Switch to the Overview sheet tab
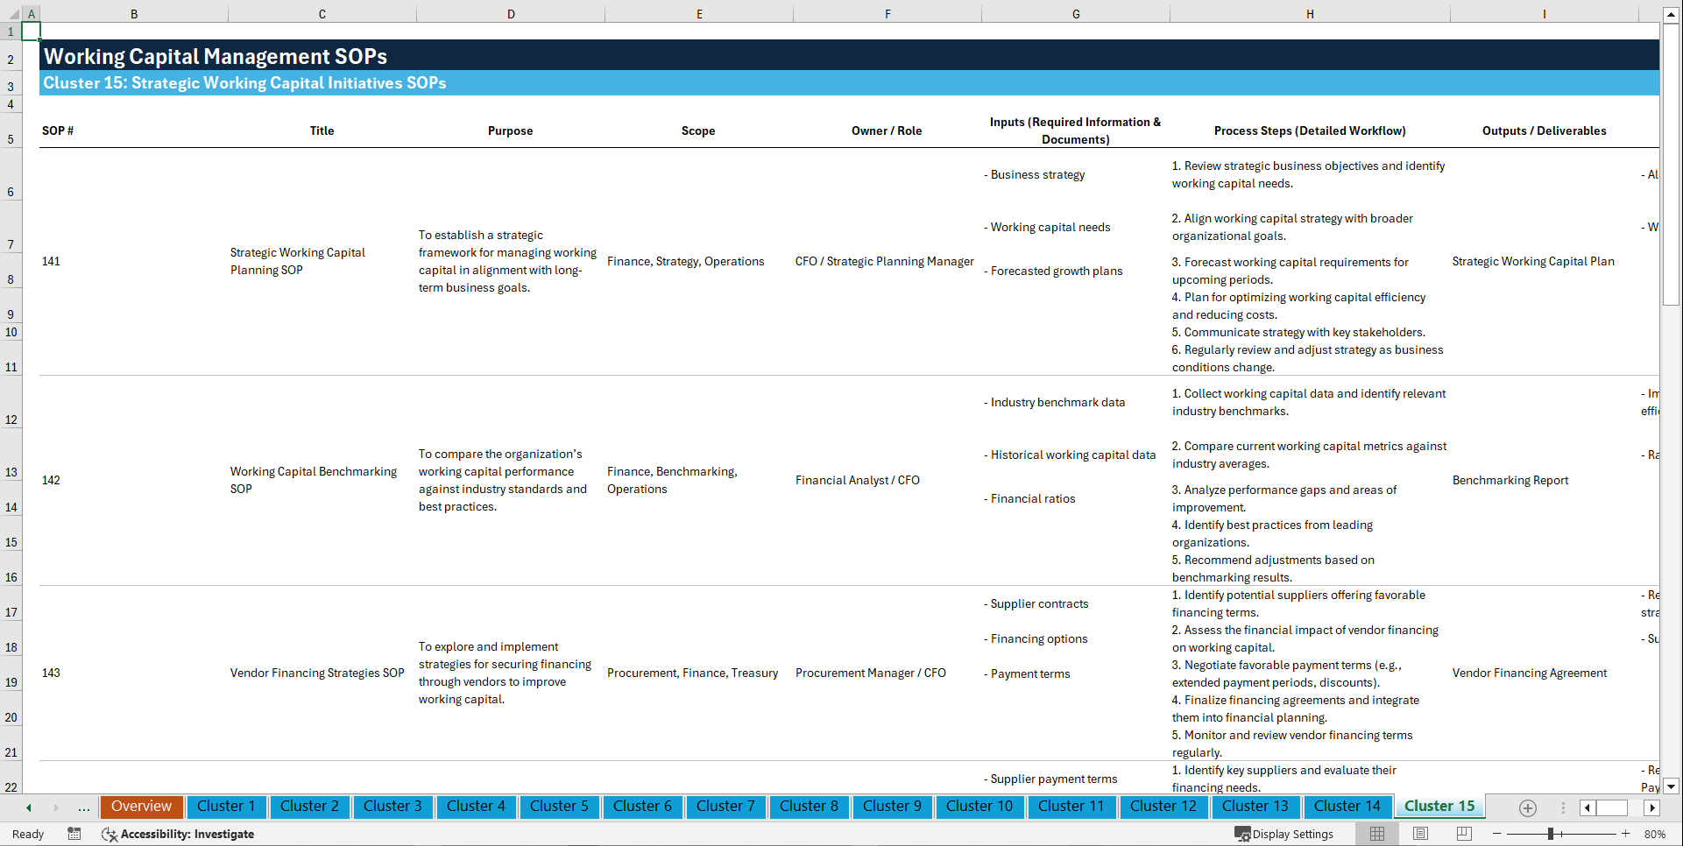The width and height of the screenshot is (1683, 846). (141, 806)
